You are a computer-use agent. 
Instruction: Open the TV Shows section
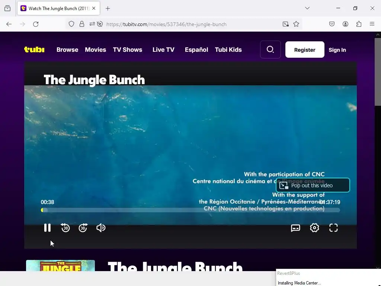pos(128,50)
